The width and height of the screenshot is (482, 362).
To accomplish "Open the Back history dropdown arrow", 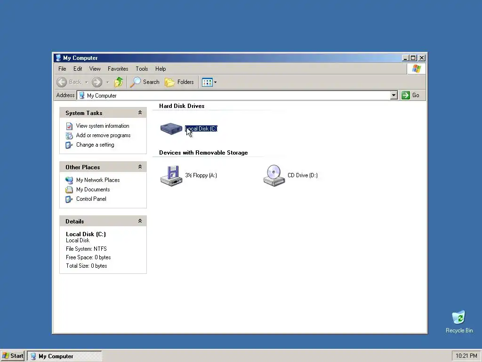I will [x=87, y=82].
